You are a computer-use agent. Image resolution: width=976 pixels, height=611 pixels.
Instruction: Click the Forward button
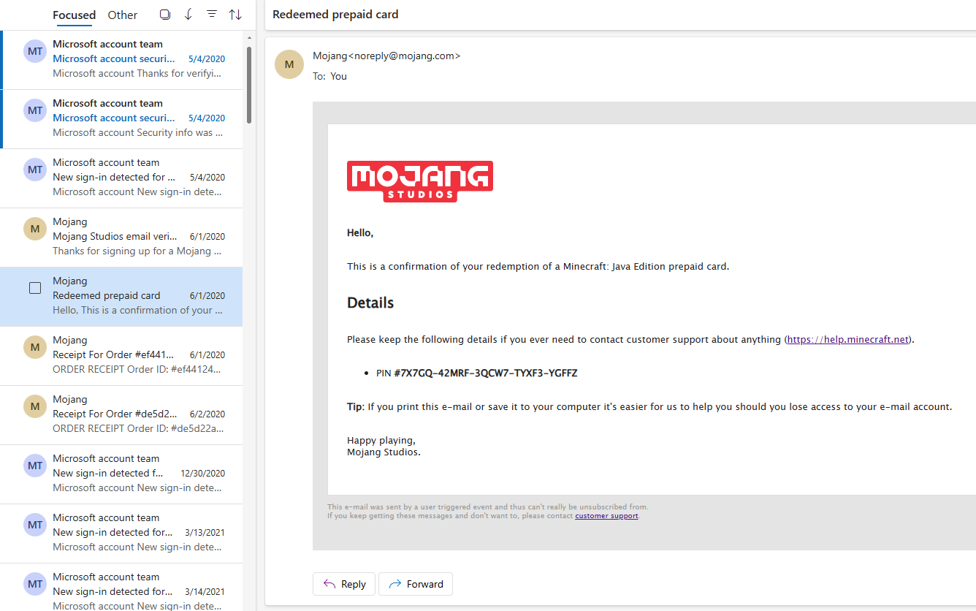pos(416,584)
